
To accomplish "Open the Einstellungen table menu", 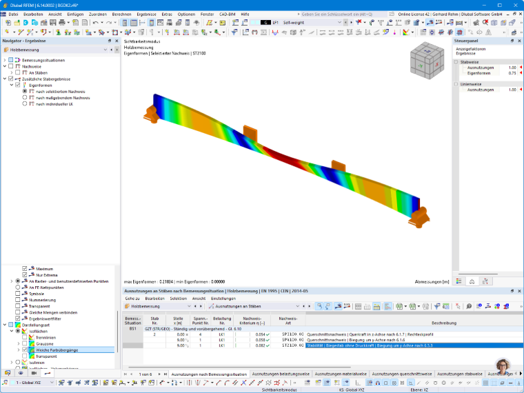I will (x=223, y=299).
